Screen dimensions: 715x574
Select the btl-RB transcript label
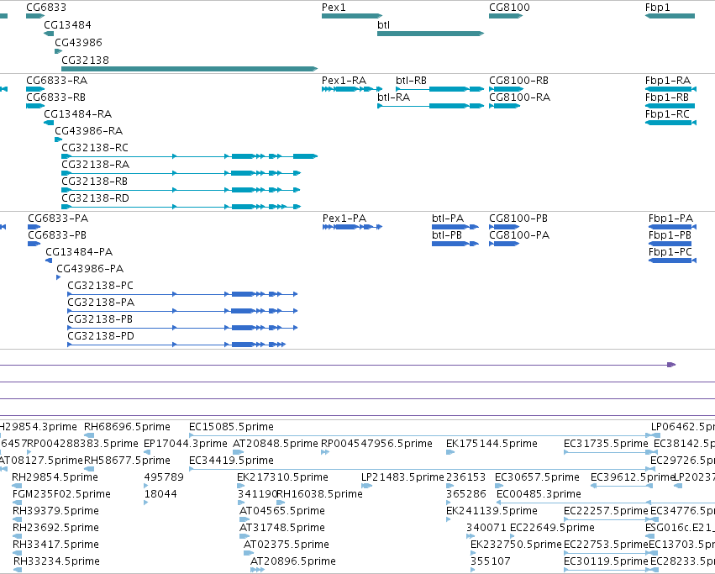412,81
